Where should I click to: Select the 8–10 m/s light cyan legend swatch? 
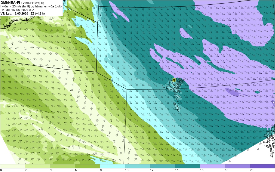coord(112,166)
